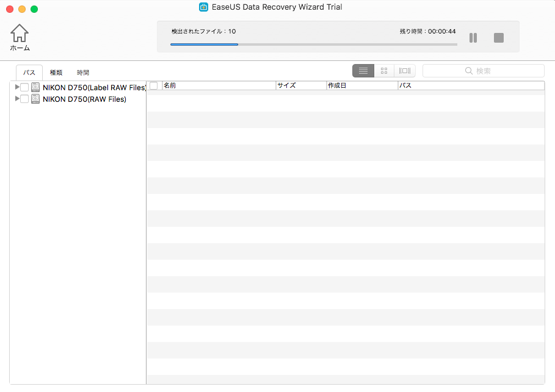Viewport: 555px width, 392px height.
Task: Select the NIKON D750(RAW Files) tree row
Action: [x=78, y=99]
